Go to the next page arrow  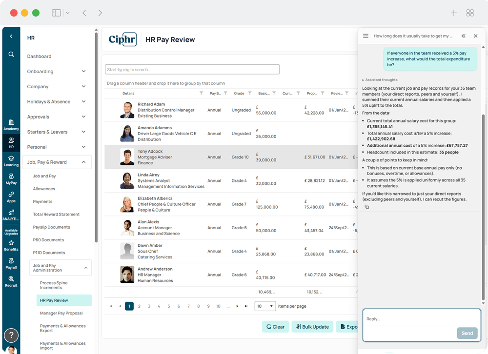[237, 306]
